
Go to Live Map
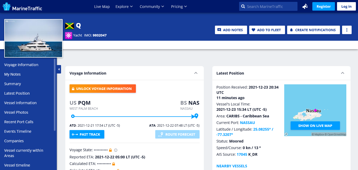pyautogui.click(x=102, y=7)
